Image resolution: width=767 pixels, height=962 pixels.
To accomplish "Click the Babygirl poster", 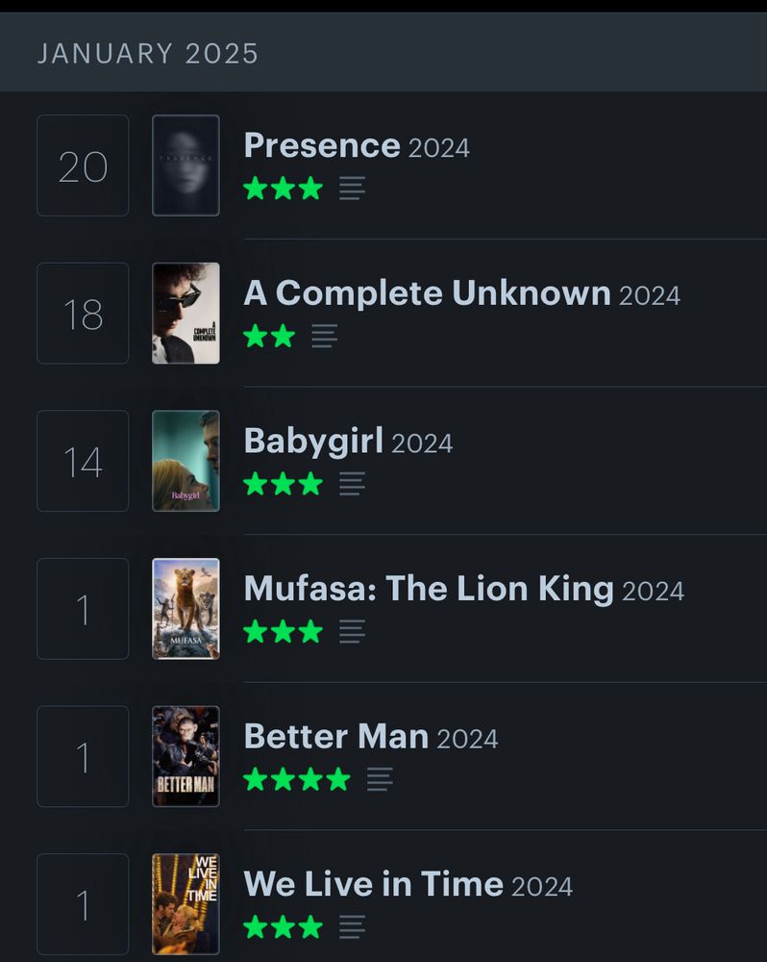I will pos(186,460).
